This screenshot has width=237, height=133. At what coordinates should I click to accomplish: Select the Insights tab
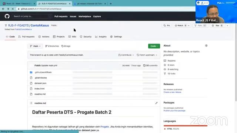coord(101,37)
